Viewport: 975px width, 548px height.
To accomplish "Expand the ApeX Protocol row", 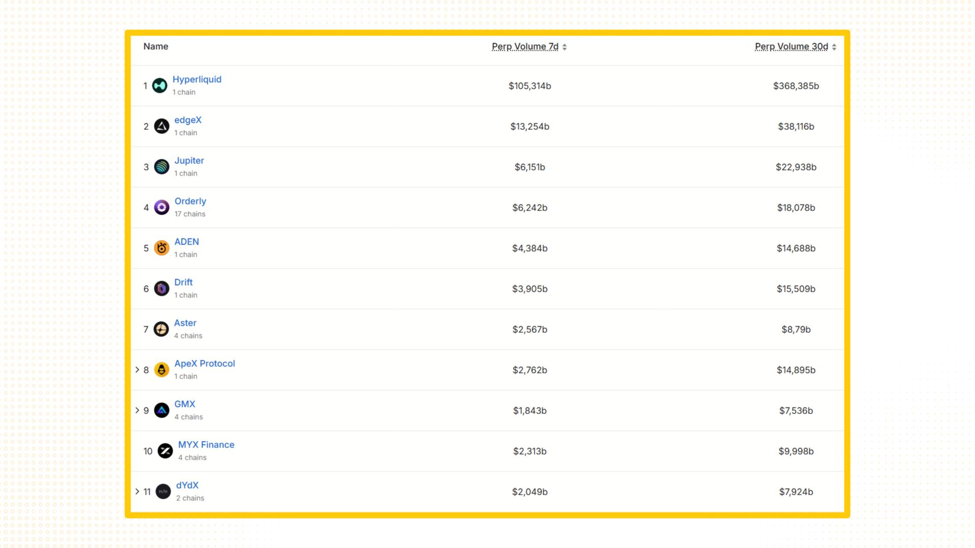I will [137, 370].
